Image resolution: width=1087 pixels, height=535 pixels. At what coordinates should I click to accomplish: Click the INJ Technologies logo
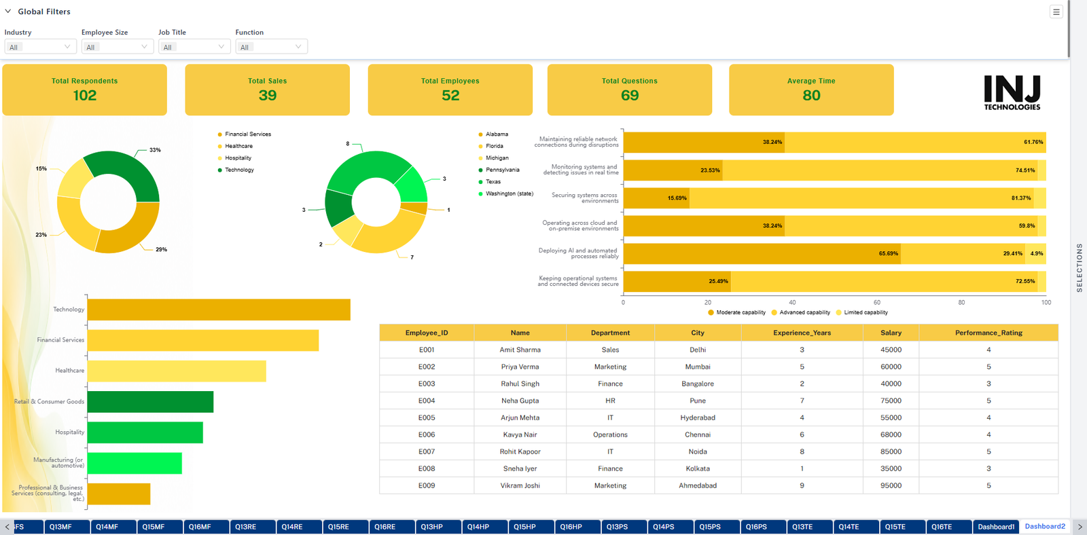(1012, 92)
